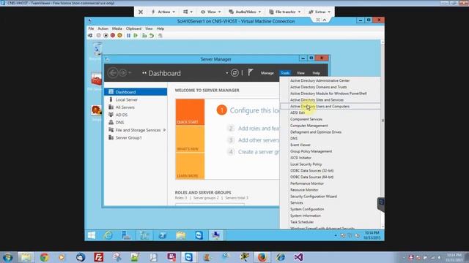
Task: Open the TeamViewer Extras dropdown
Action: pyautogui.click(x=320, y=12)
